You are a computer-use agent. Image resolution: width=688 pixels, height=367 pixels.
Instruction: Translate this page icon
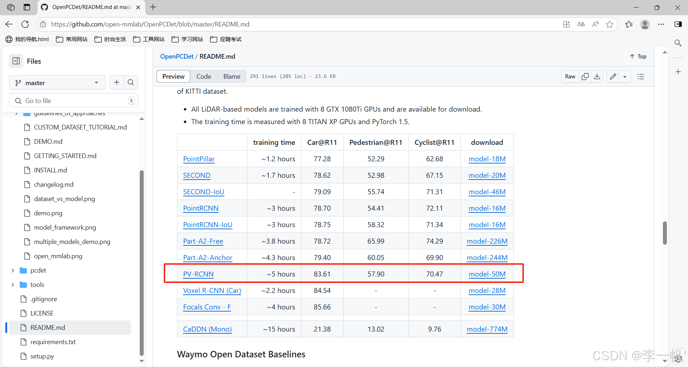coord(581,24)
